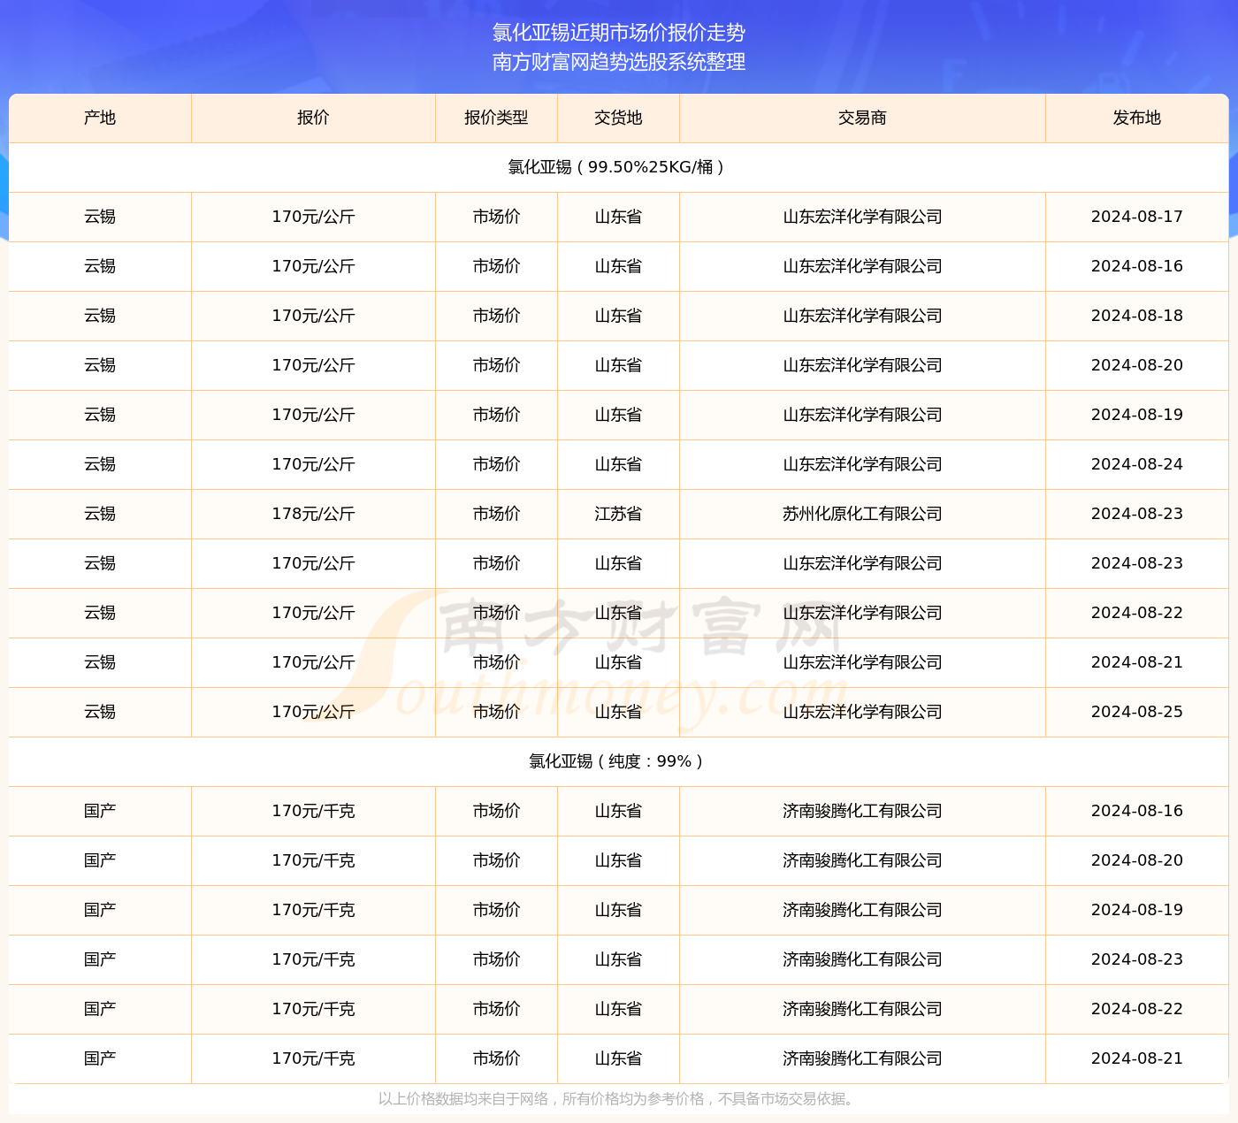Click the 产地 column header
This screenshot has width=1238, height=1123.
pyautogui.click(x=100, y=118)
